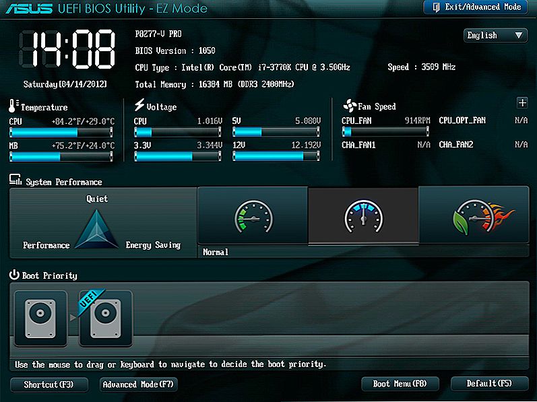537x402 pixels.
Task: Click the Fan Speed fan icon
Action: [350, 106]
